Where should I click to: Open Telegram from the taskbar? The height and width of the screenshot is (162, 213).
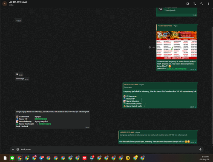tap(41, 158)
